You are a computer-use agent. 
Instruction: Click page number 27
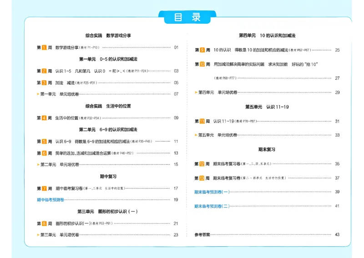(x=337, y=78)
